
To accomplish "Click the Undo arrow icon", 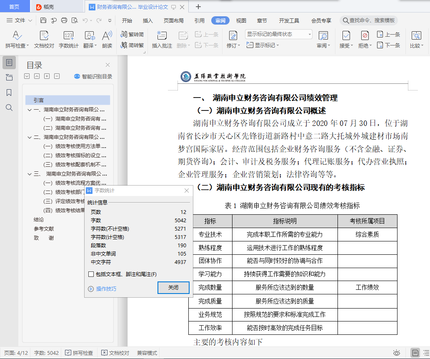I will coord(85,20).
